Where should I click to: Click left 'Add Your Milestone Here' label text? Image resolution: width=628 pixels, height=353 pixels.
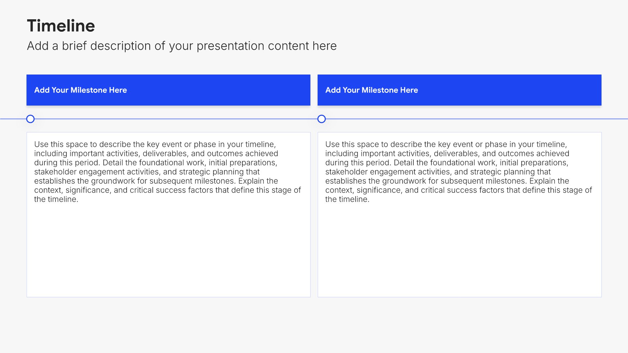coord(80,90)
